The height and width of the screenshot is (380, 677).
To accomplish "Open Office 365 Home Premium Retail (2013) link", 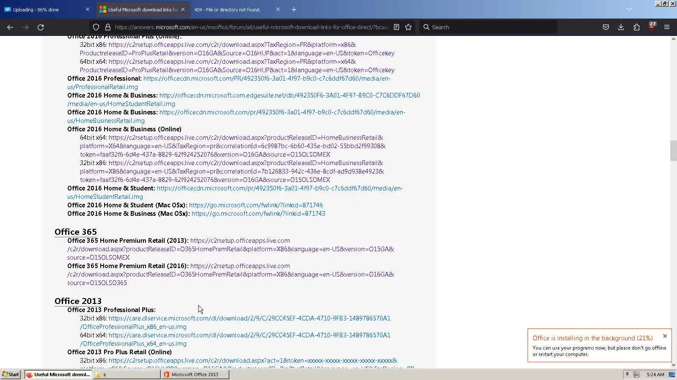I will tap(231, 249).
